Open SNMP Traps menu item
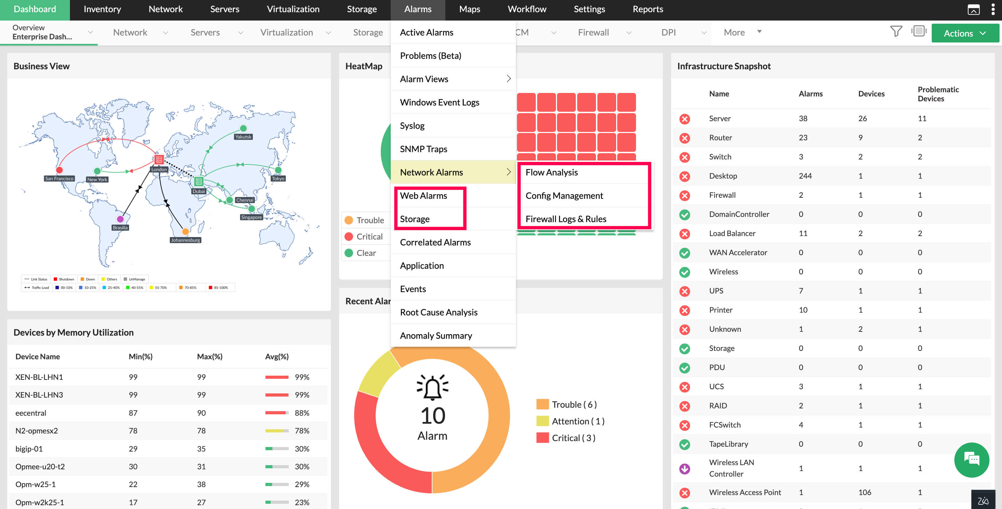1002x509 pixels. tap(453, 149)
